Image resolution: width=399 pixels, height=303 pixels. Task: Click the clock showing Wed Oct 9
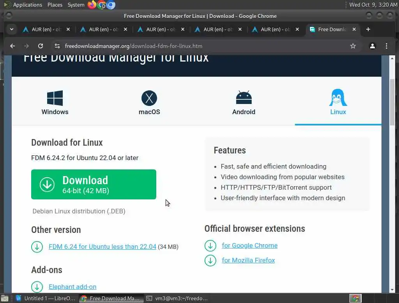[373, 5]
